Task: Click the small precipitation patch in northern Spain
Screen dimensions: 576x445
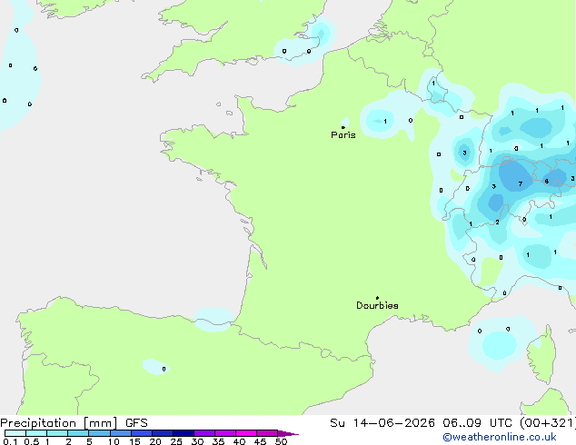Action: [155, 366]
